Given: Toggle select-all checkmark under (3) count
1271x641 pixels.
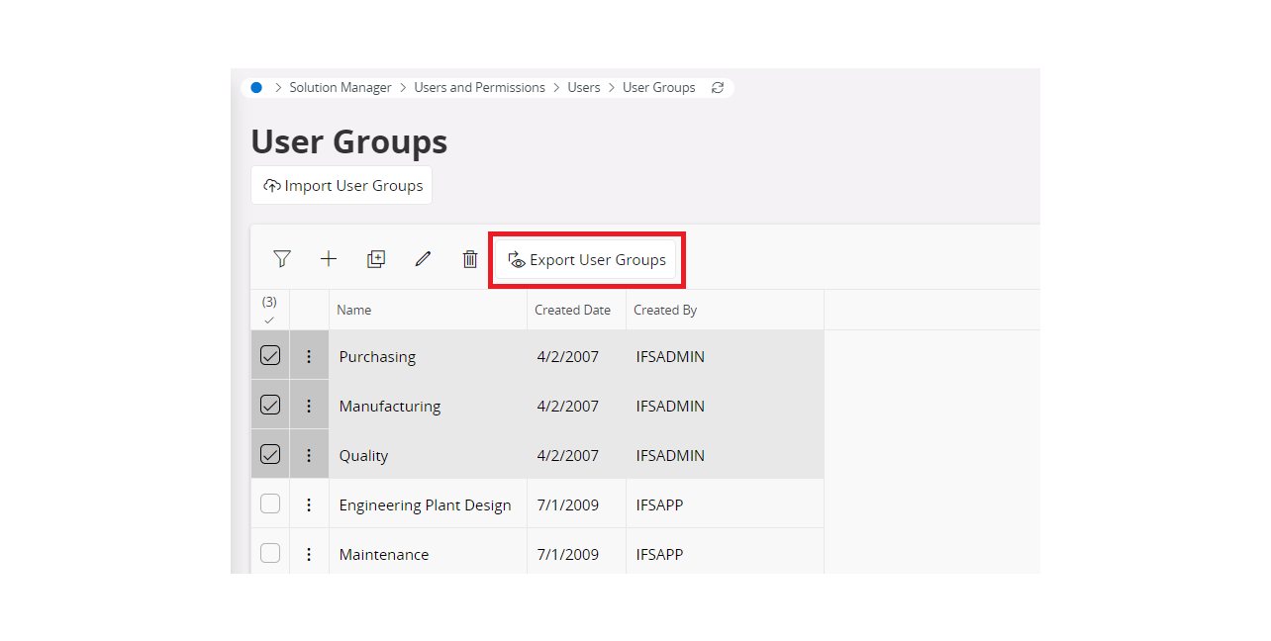Looking at the screenshot, I should 269,320.
